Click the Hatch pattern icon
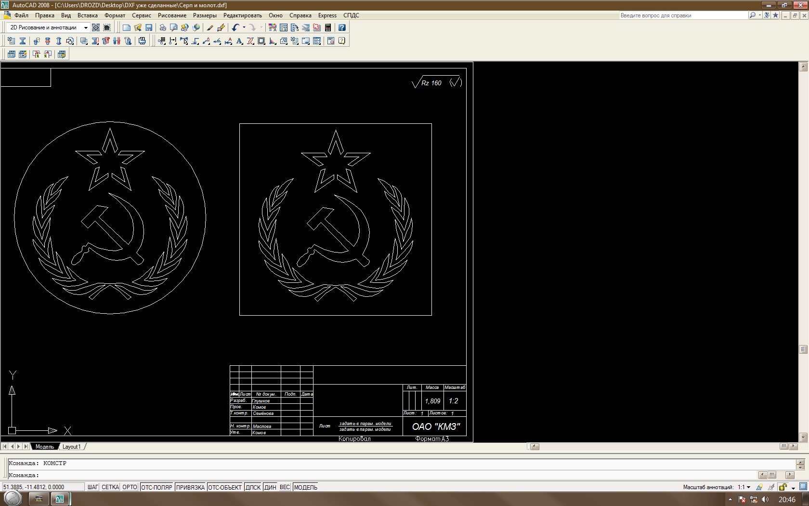809x506 pixels. 261,41
